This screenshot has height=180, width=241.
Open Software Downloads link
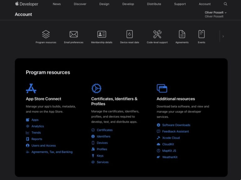point(176,125)
